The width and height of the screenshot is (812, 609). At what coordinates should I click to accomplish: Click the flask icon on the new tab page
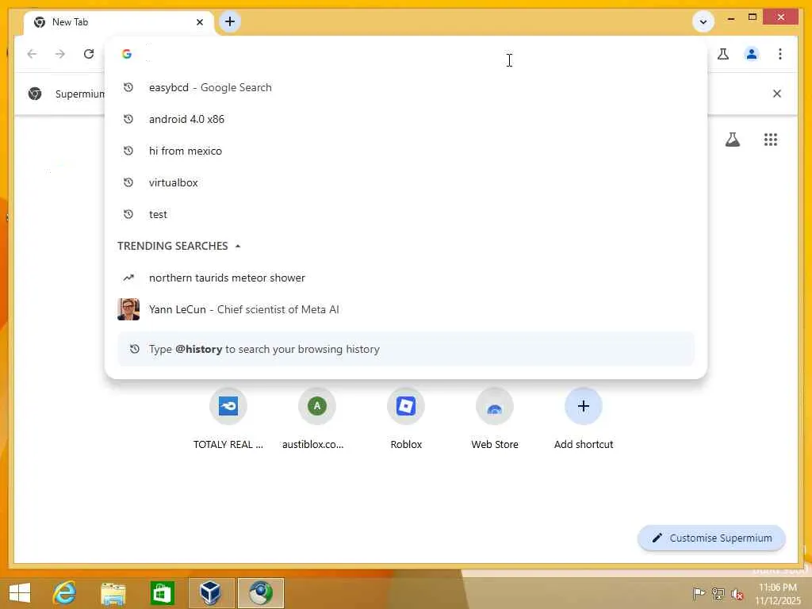tap(732, 140)
